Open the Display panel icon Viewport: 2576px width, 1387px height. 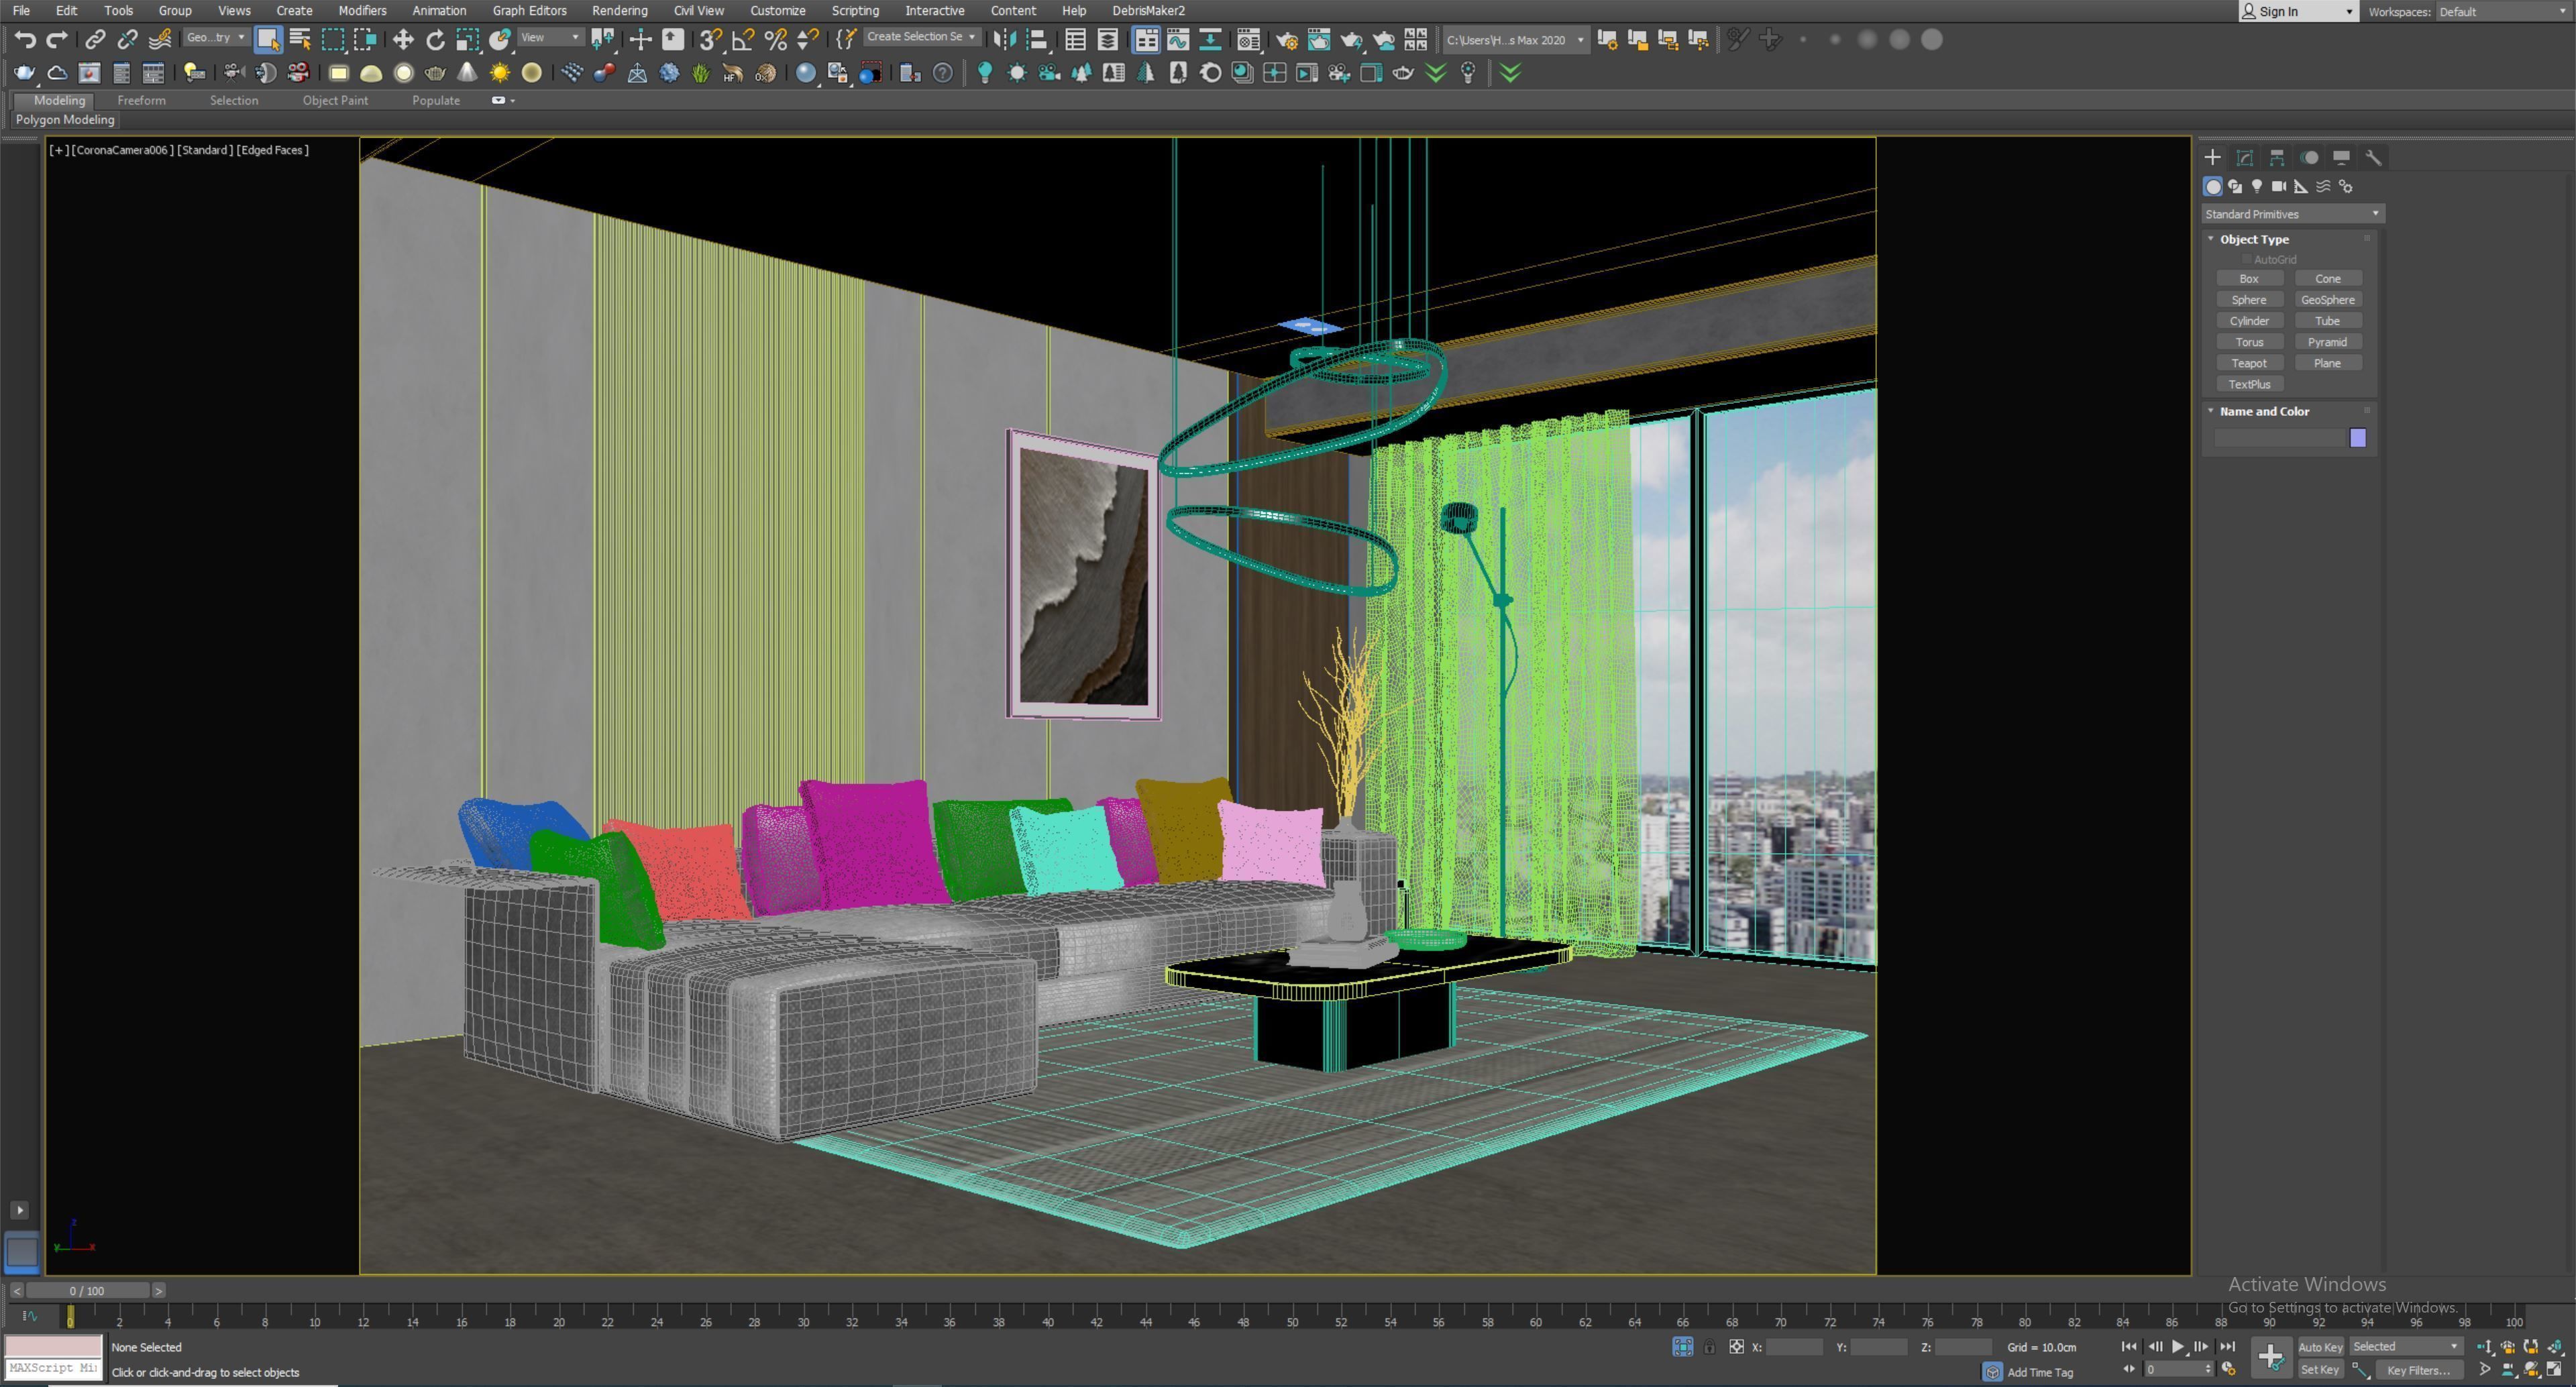coord(2341,157)
